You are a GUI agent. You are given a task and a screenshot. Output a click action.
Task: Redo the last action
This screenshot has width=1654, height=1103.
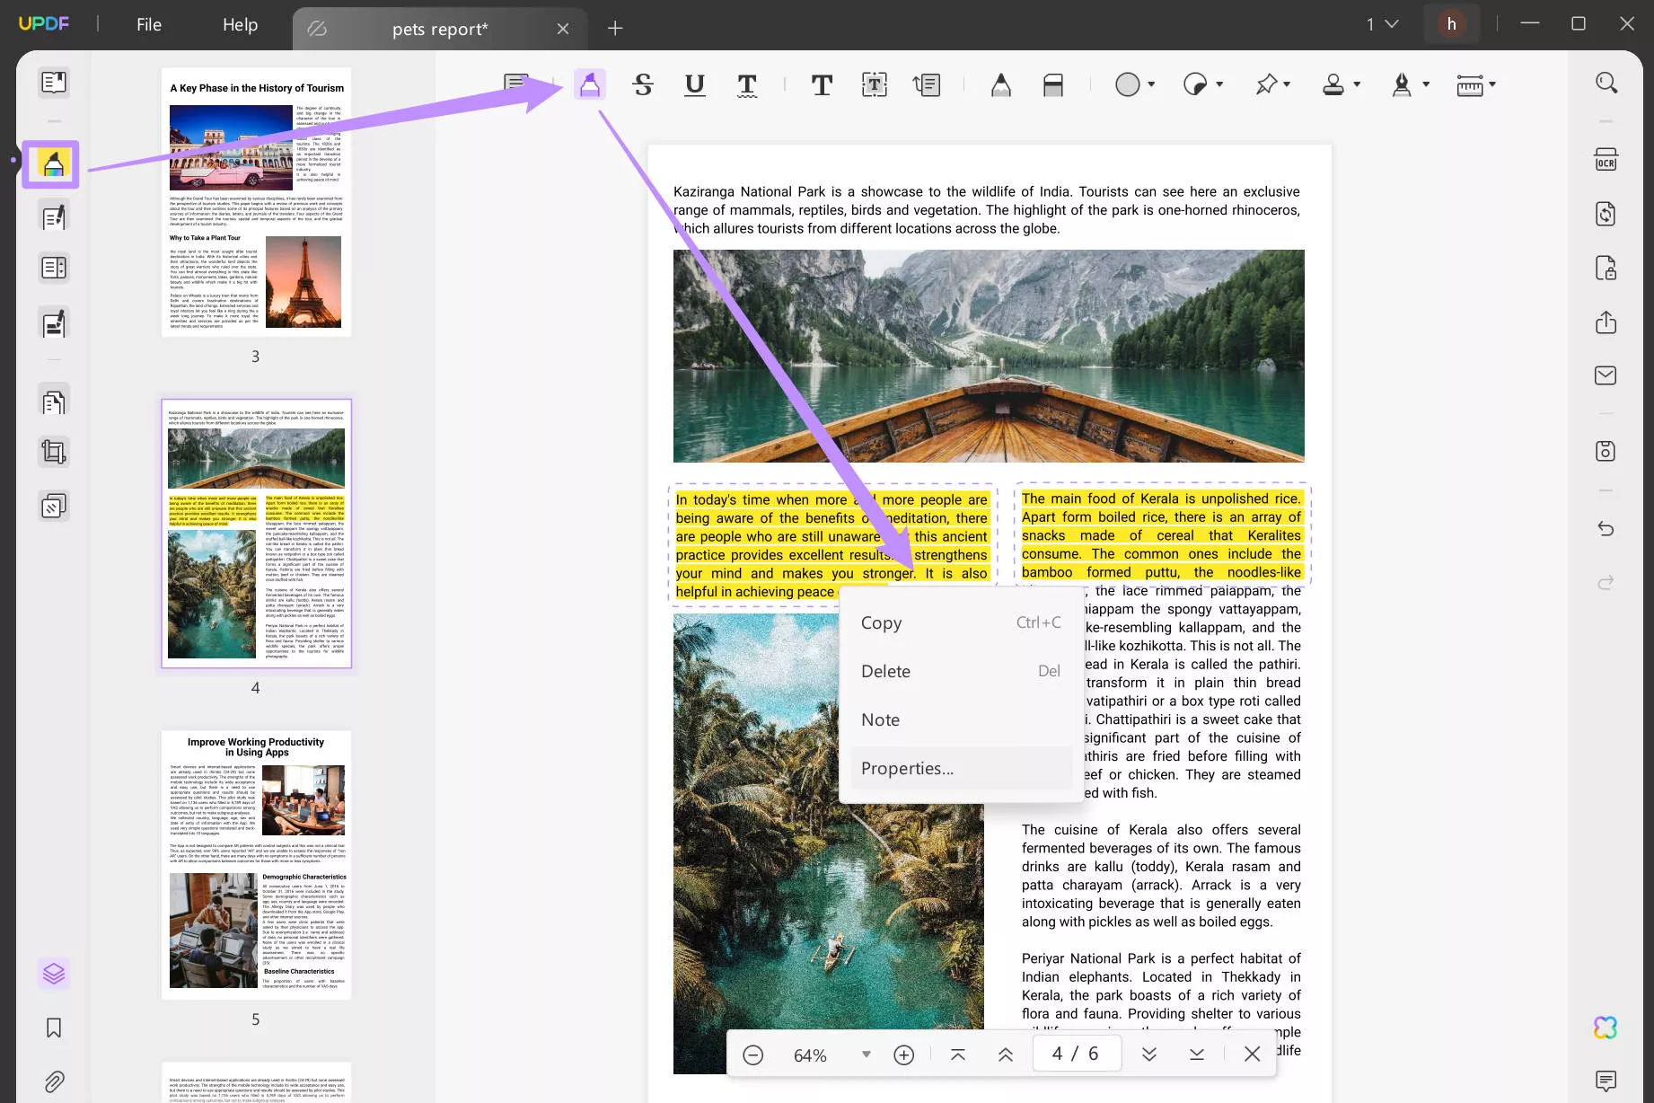(x=1606, y=582)
